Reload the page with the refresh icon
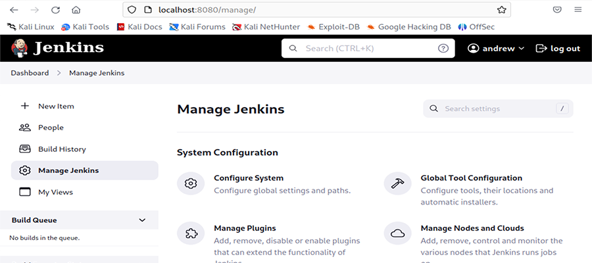The height and width of the screenshot is (263, 592). [x=55, y=10]
